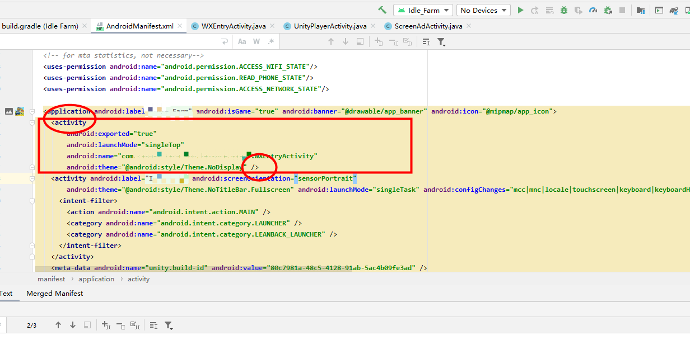Switch to the Text bottom tab

click(x=6, y=294)
